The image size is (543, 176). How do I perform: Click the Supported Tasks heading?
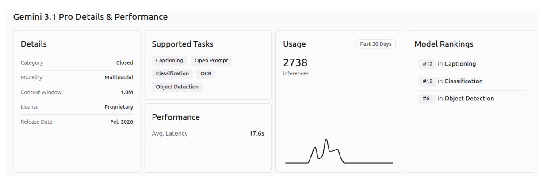183,44
